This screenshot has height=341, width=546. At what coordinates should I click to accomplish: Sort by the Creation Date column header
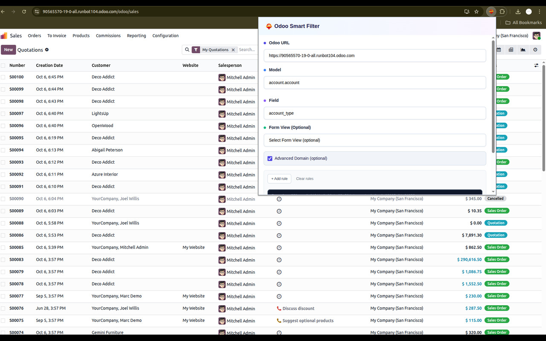pyautogui.click(x=49, y=65)
